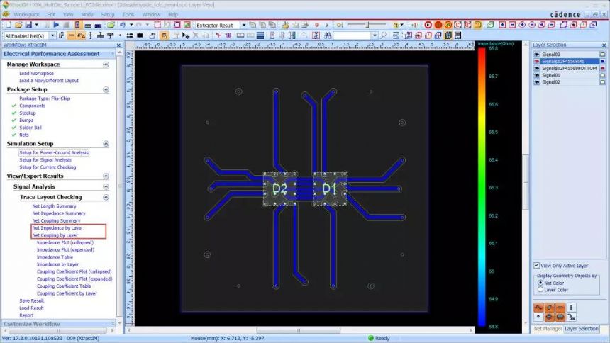
Task: Collapse the Signal Analysis section
Action: (106, 186)
